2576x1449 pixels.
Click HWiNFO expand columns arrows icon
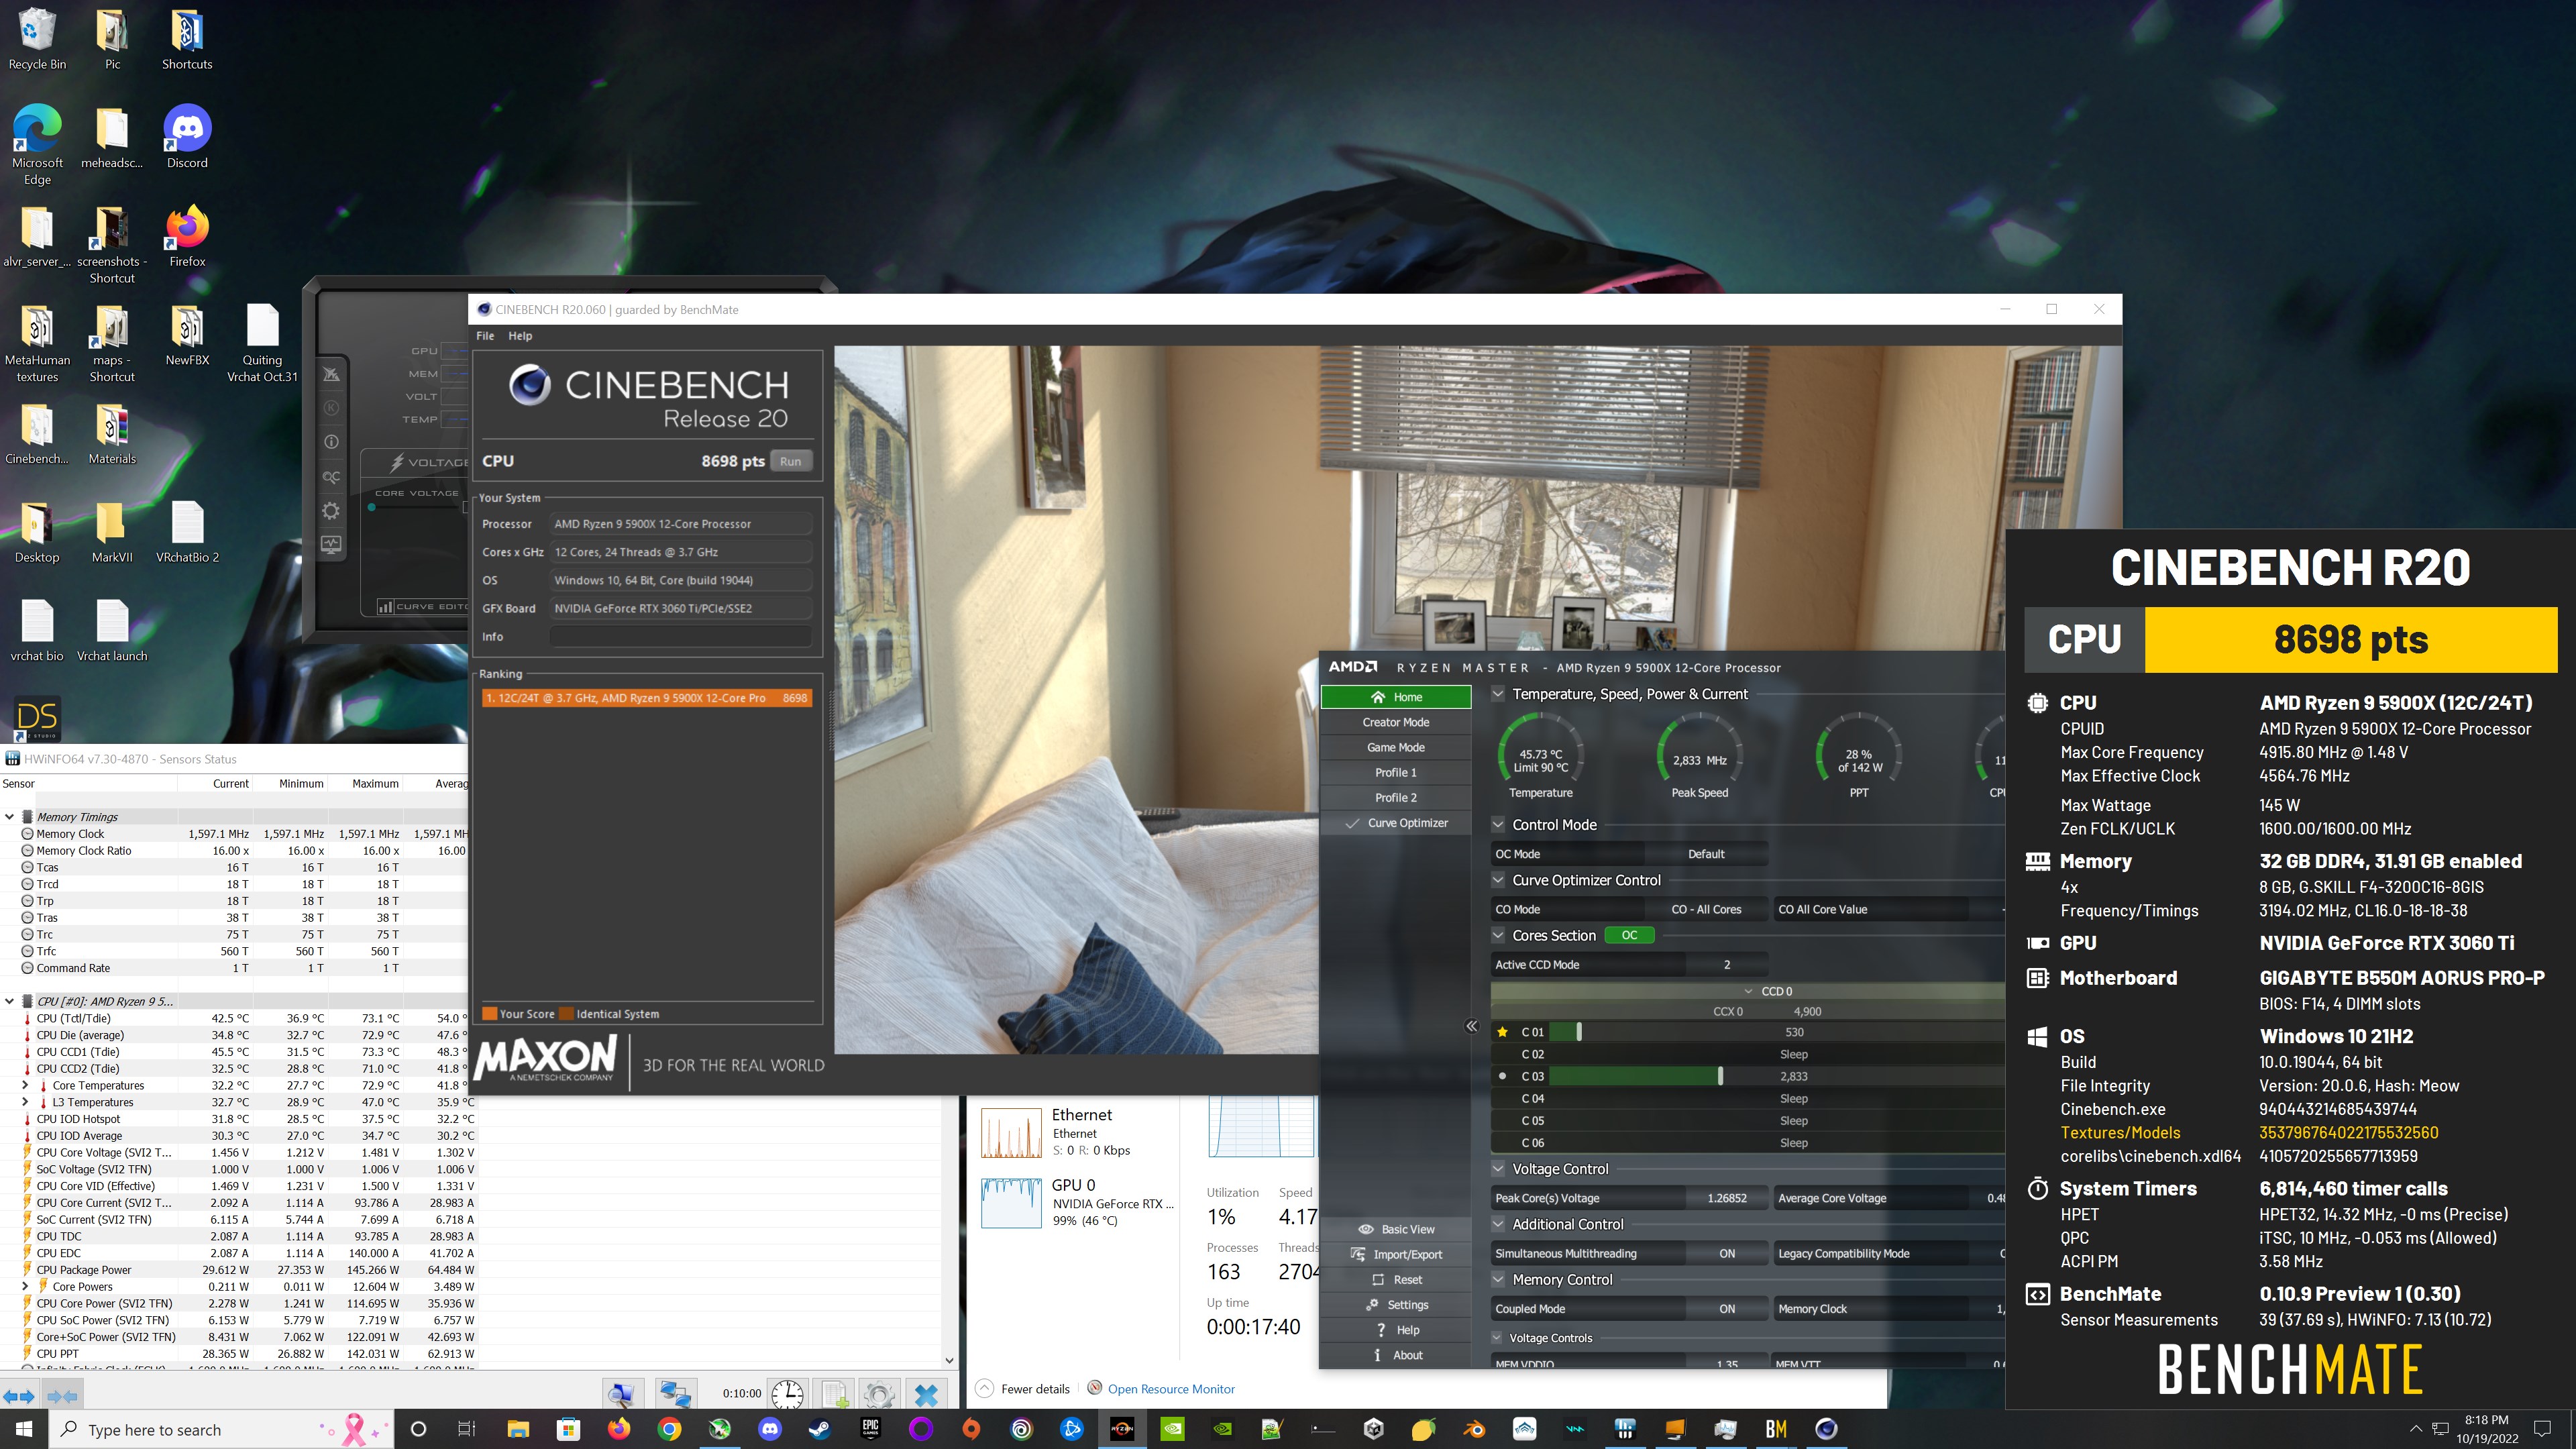pos(19,1395)
